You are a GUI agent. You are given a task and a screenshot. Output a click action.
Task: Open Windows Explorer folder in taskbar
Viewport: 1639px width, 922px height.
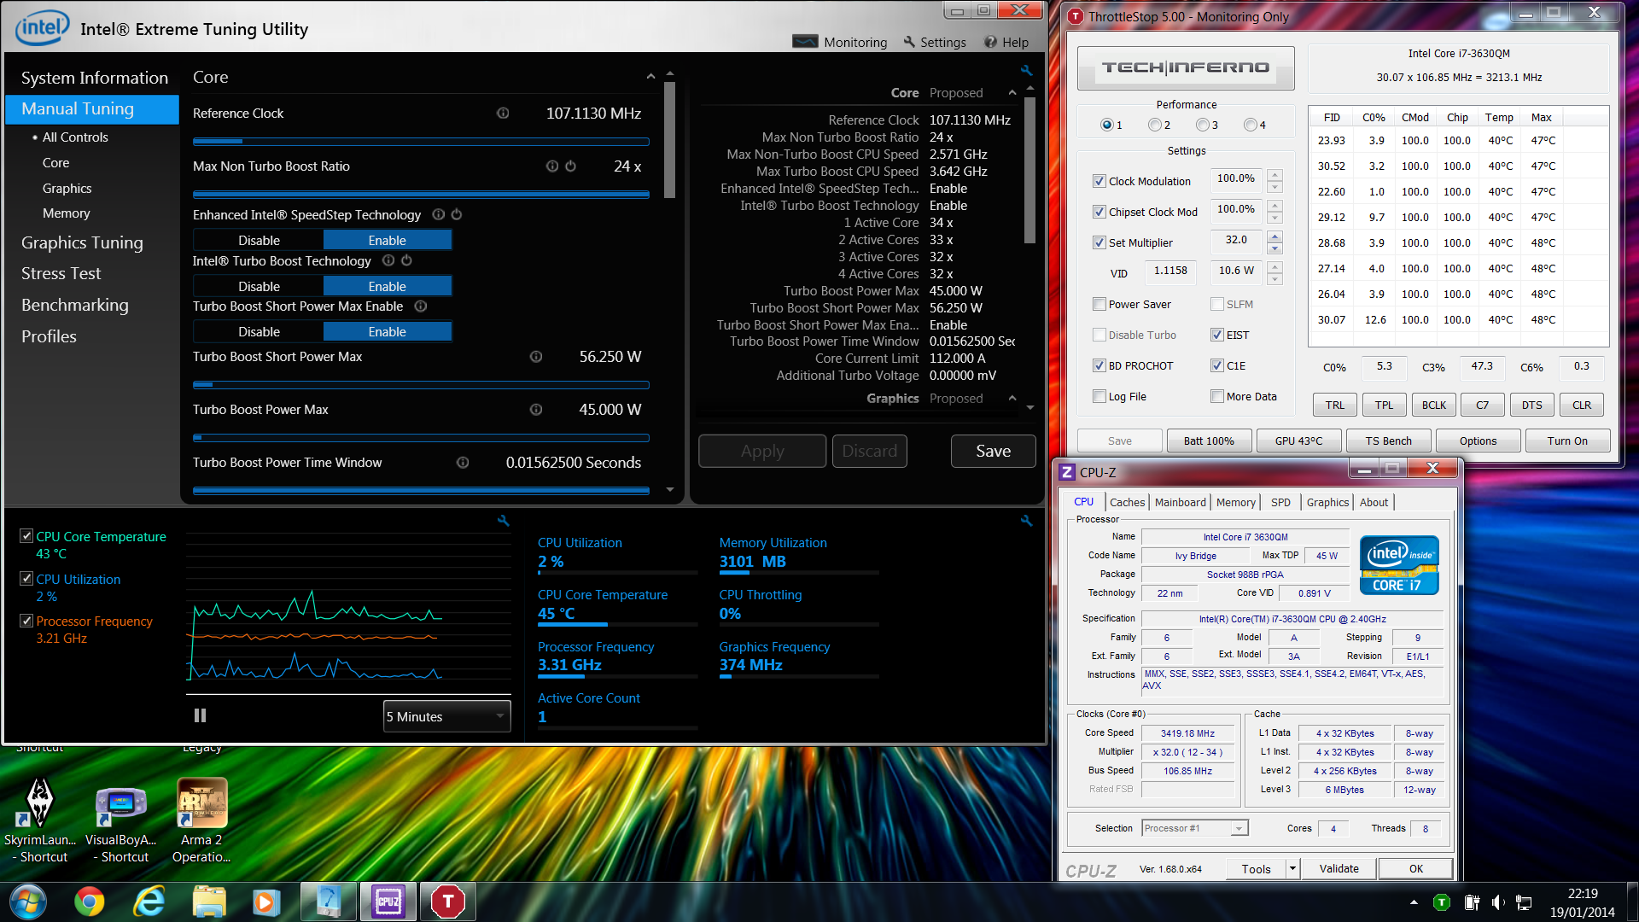click(209, 902)
